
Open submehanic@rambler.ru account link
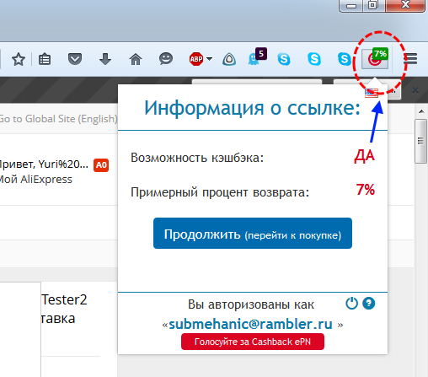pyautogui.click(x=250, y=324)
